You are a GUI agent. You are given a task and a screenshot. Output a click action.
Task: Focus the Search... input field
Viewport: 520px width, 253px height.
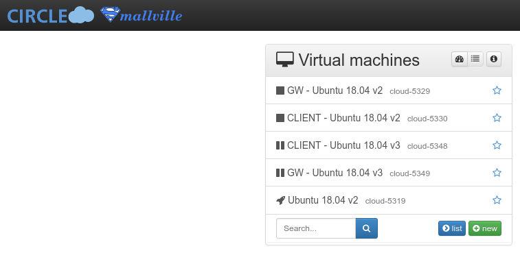tap(316, 228)
